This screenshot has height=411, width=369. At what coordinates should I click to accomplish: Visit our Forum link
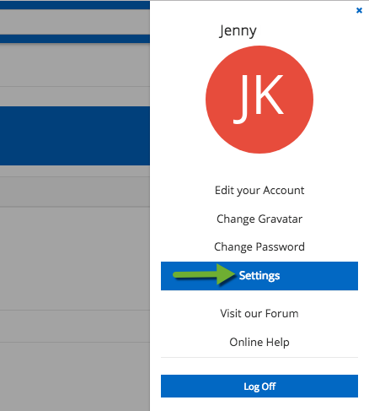pyautogui.click(x=259, y=313)
